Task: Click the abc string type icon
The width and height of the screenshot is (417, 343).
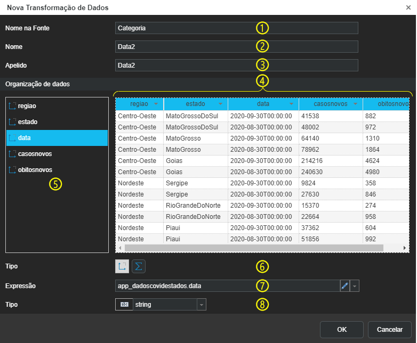Action: tap(124, 305)
